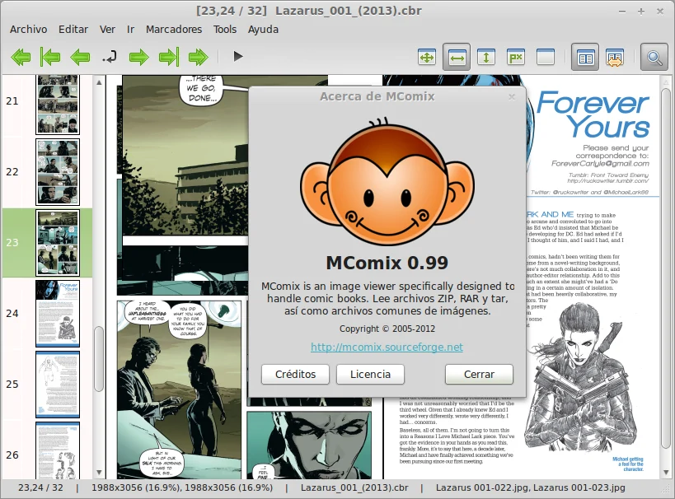The height and width of the screenshot is (499, 675).
Task: Select the manual zoom mode icon
Action: point(546,57)
